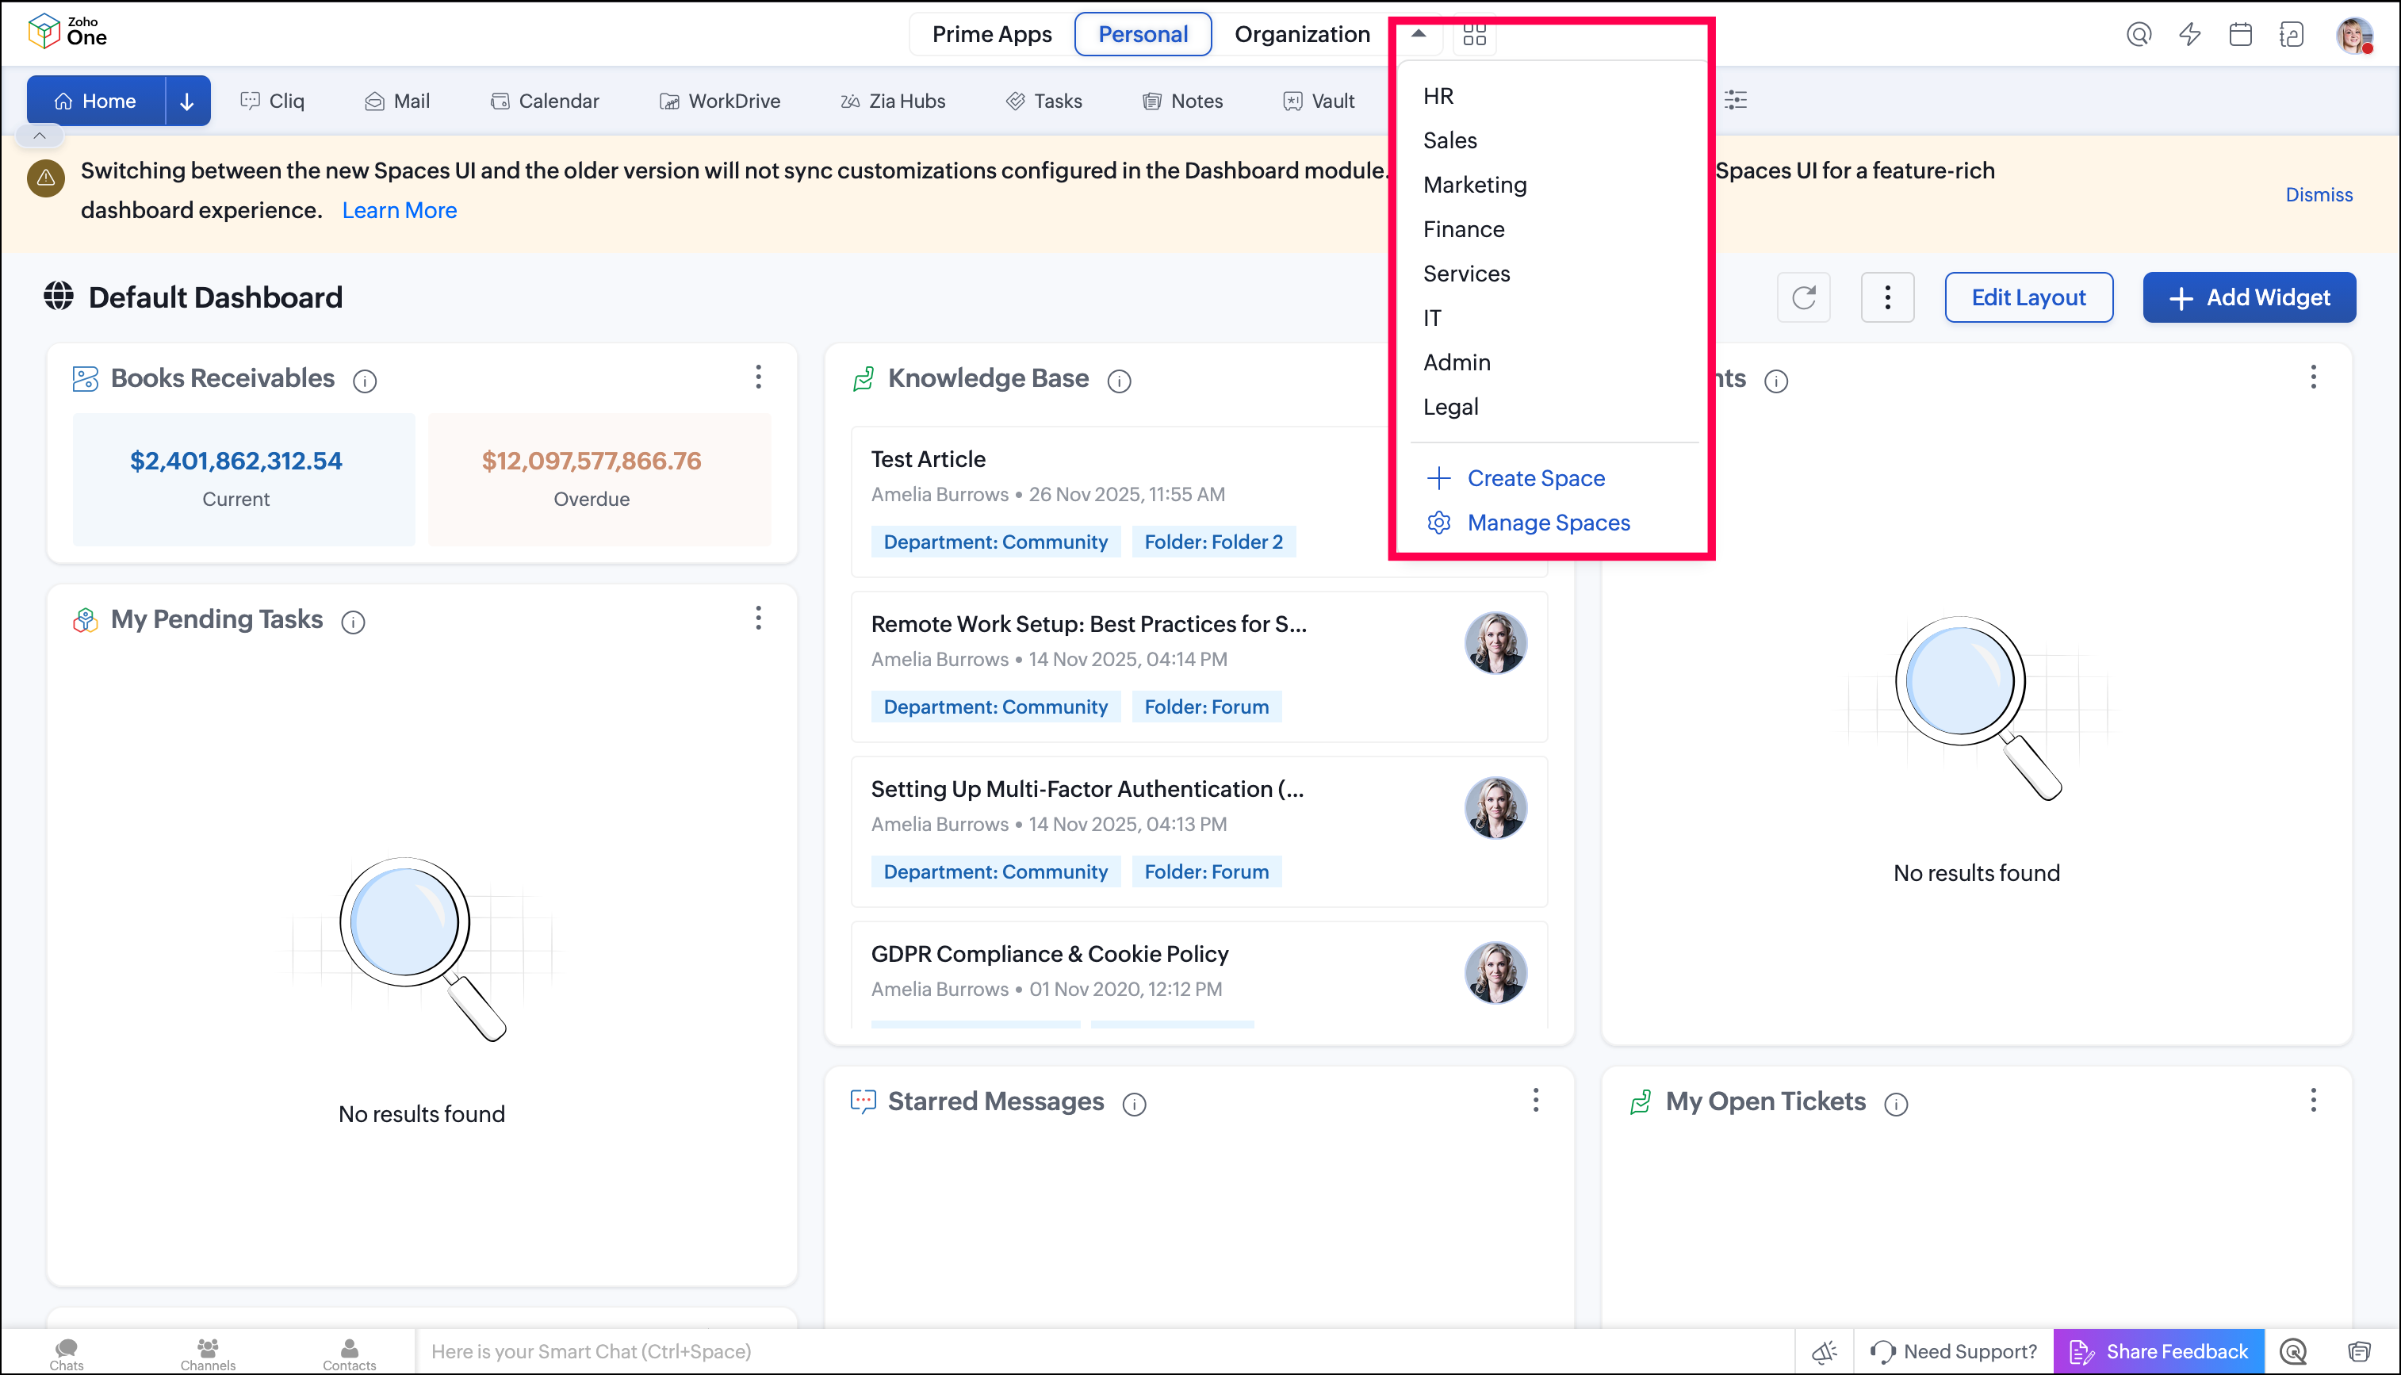Open the Zoho One logo home
Screen dimensions: 2401x1375
tap(67, 31)
